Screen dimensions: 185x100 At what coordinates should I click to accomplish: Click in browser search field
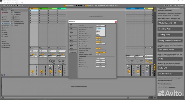pos(15,8)
